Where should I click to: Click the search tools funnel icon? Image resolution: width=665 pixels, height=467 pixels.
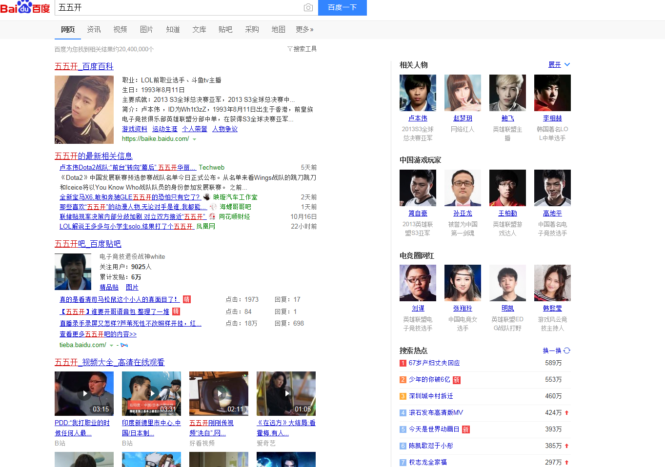[x=290, y=49]
